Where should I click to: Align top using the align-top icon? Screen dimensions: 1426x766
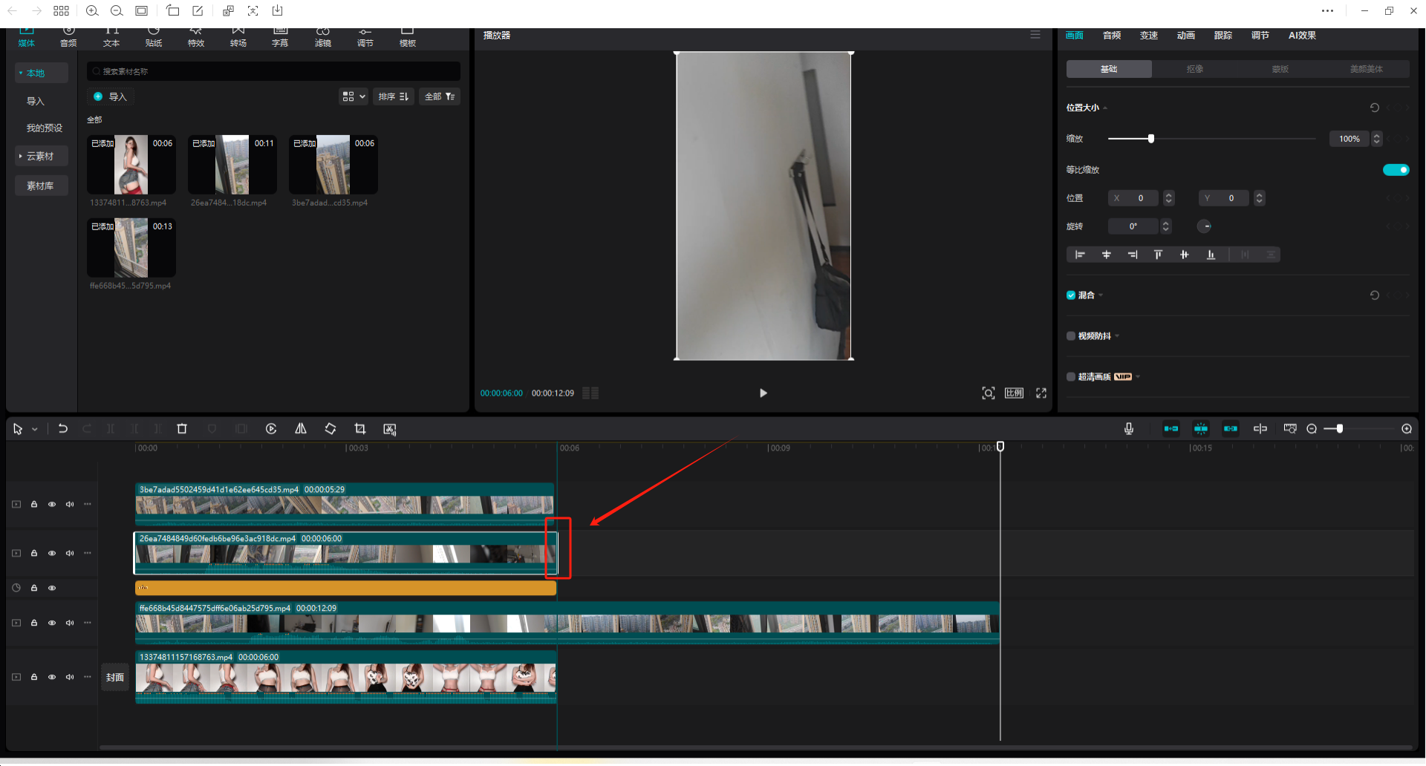coord(1158,255)
